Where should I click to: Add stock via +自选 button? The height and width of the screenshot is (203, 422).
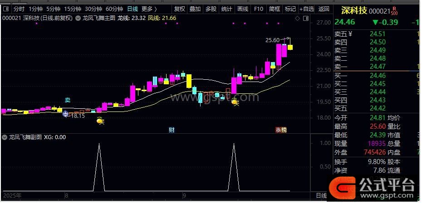pos(306,9)
